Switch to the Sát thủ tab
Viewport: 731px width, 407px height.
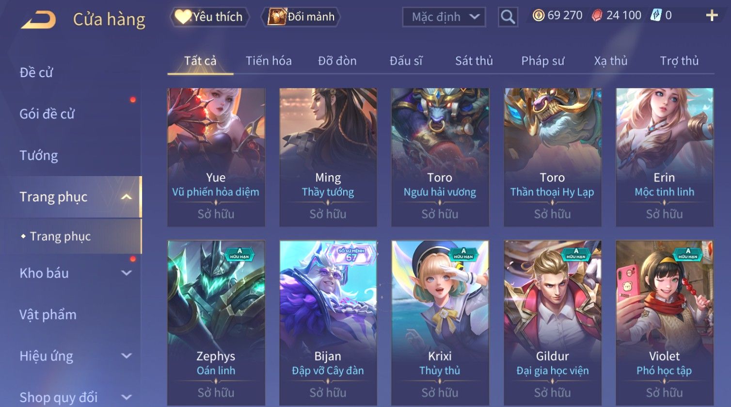coord(474,61)
